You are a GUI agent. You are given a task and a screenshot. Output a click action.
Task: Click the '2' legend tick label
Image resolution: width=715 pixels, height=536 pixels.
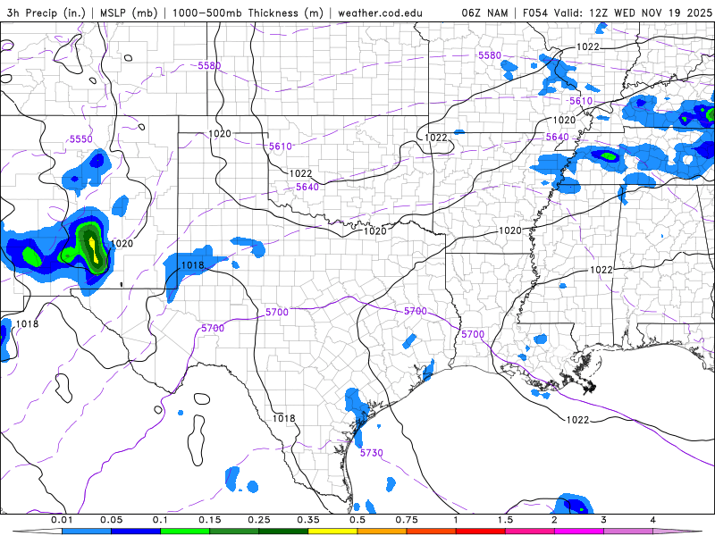point(554,520)
